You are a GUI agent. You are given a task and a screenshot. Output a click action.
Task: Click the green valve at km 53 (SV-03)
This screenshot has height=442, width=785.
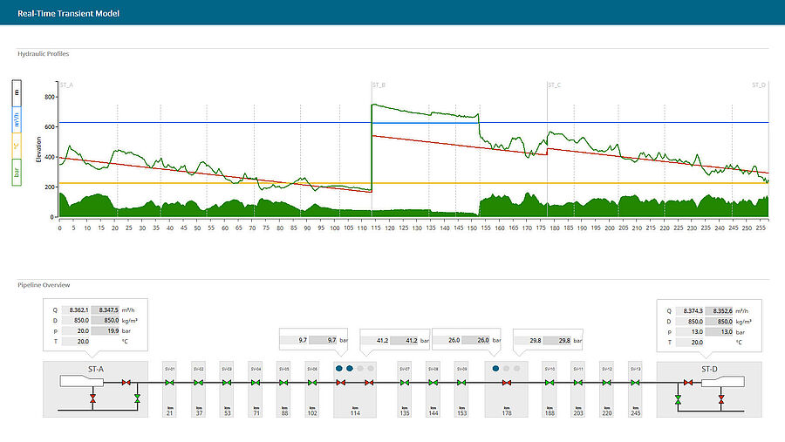pos(227,383)
